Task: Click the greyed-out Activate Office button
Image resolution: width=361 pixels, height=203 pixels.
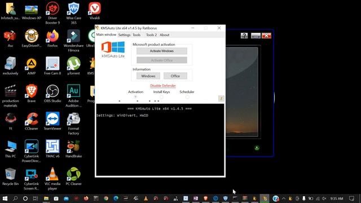Action: 162,60
